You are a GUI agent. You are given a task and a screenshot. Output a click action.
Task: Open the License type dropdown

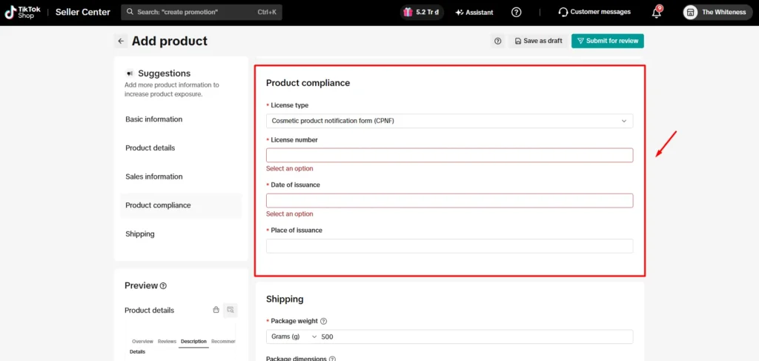[x=449, y=121]
